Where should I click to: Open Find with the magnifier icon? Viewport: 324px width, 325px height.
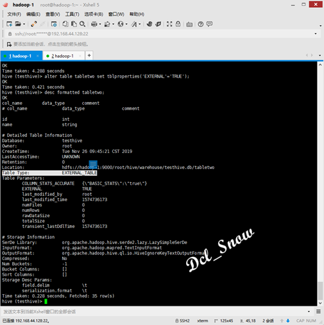click(83, 24)
